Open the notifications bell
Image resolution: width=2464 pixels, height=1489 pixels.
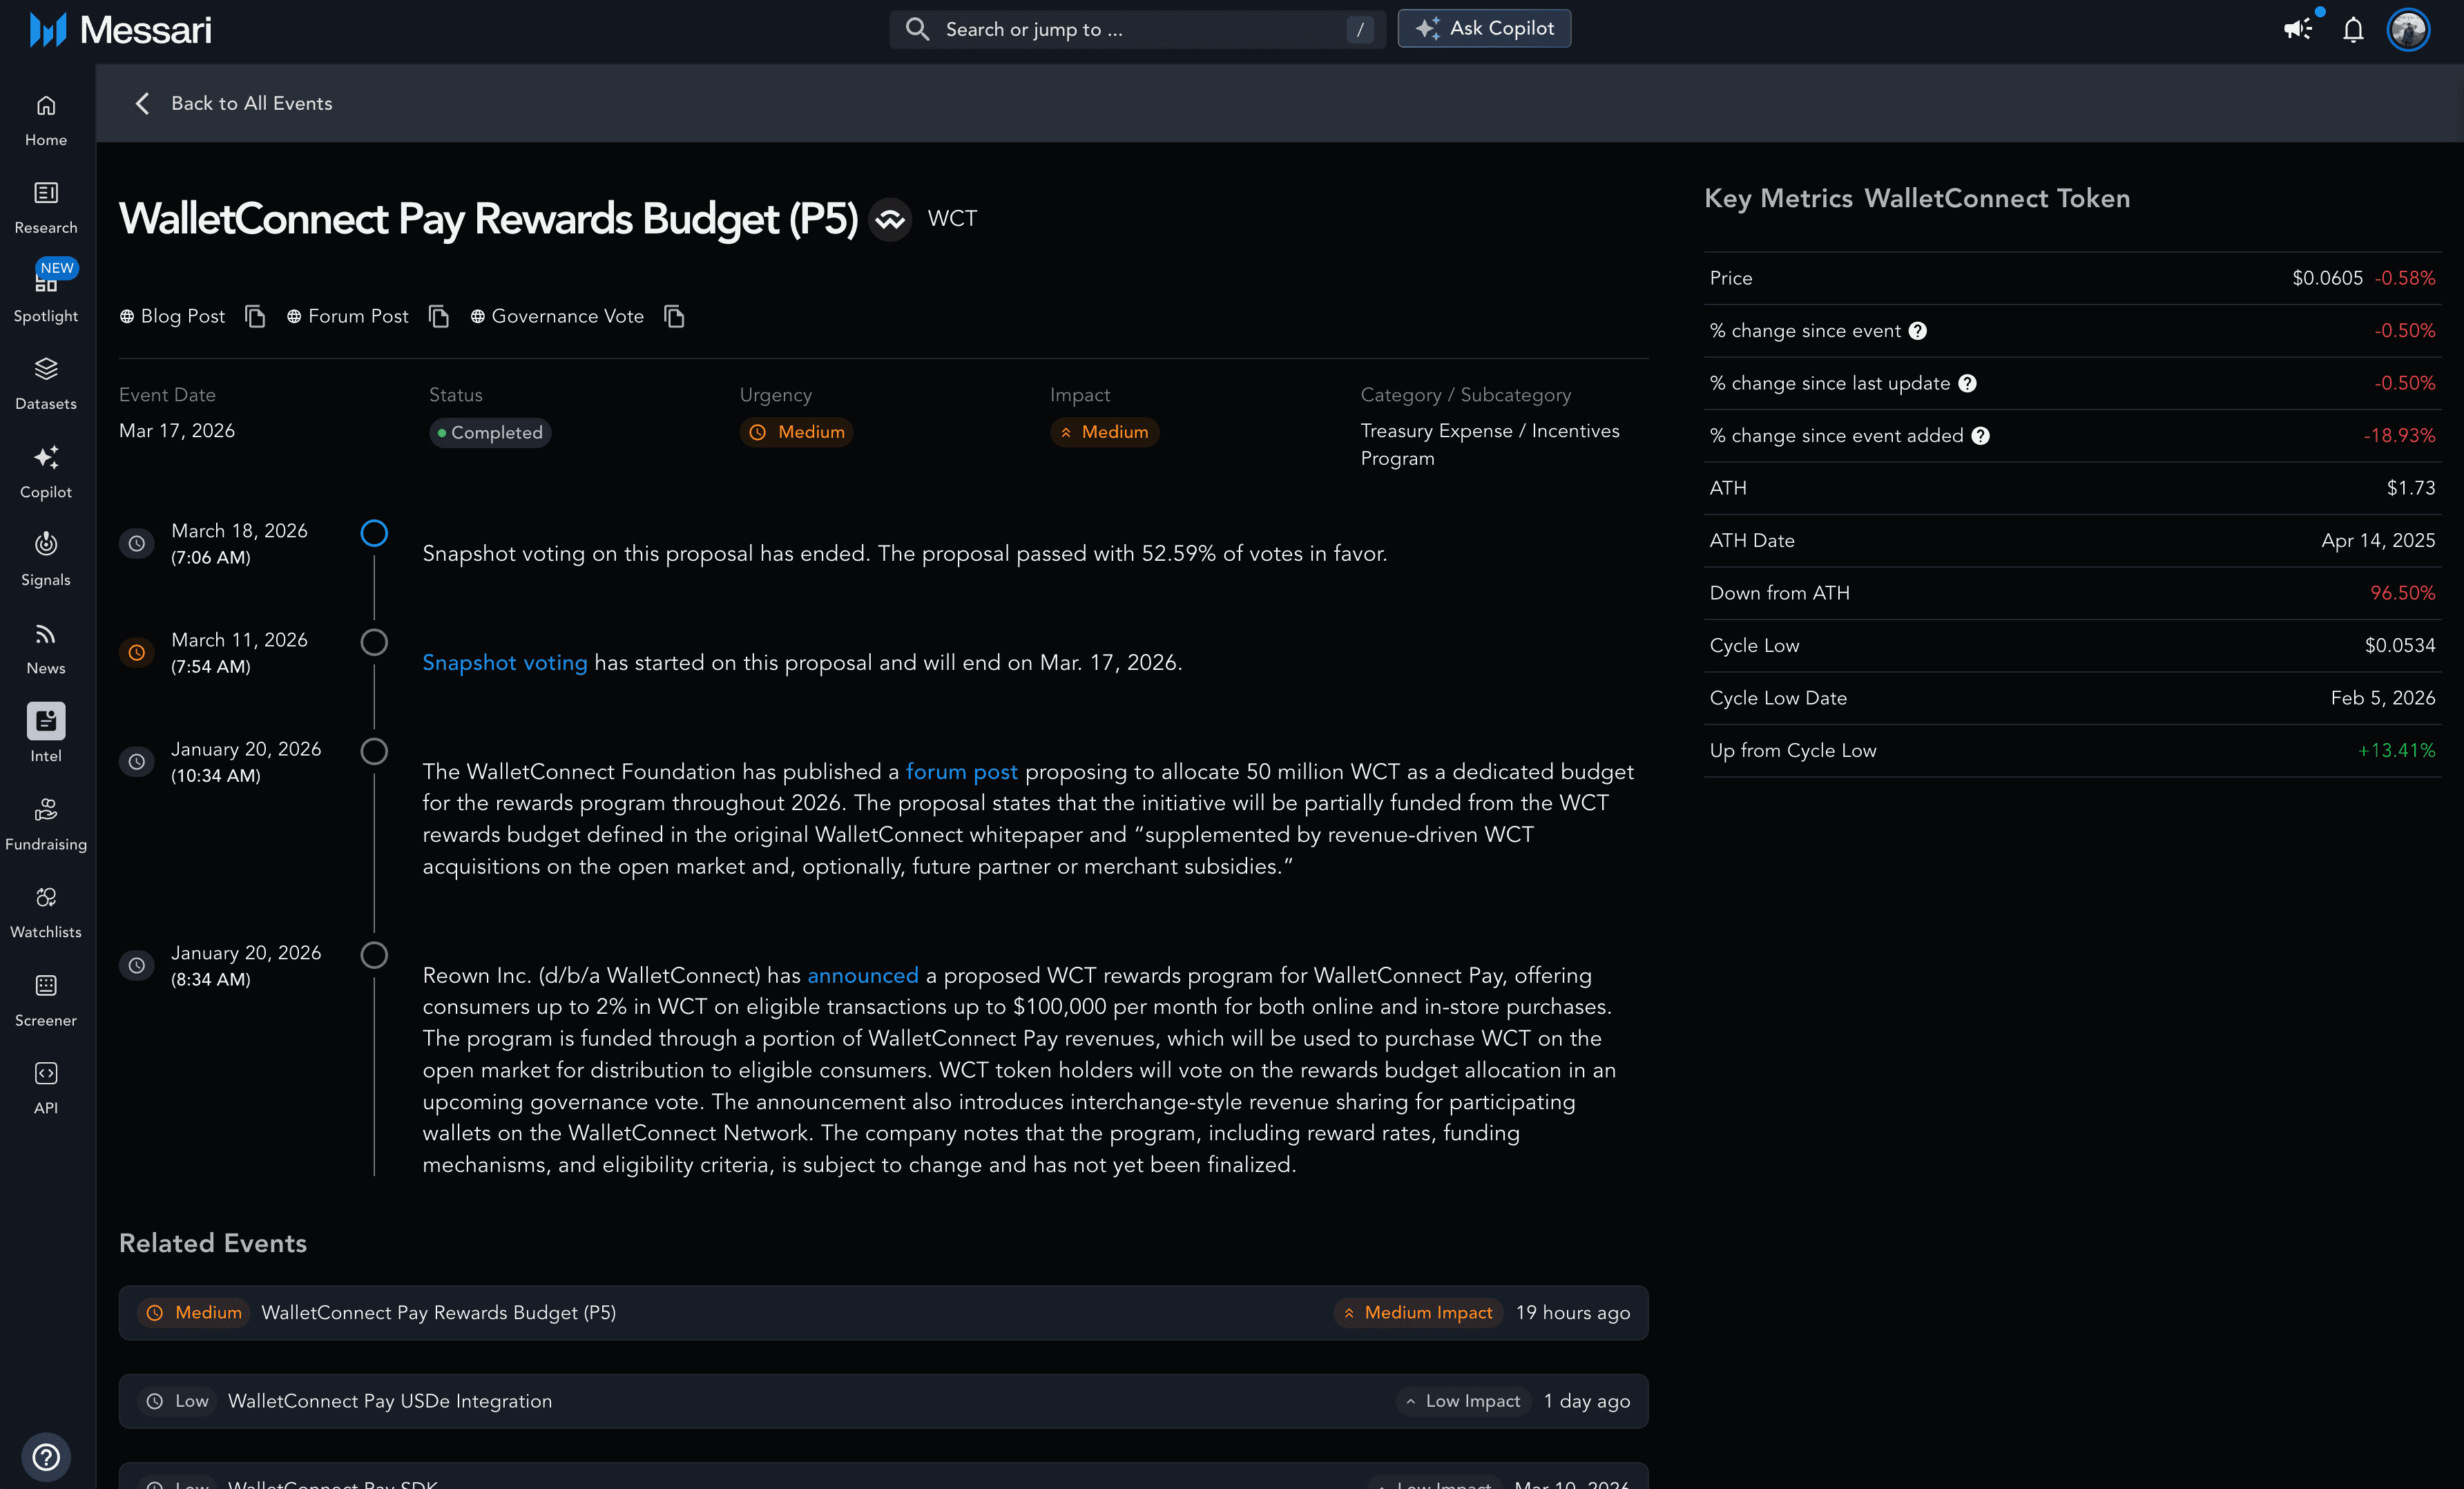click(x=2353, y=30)
